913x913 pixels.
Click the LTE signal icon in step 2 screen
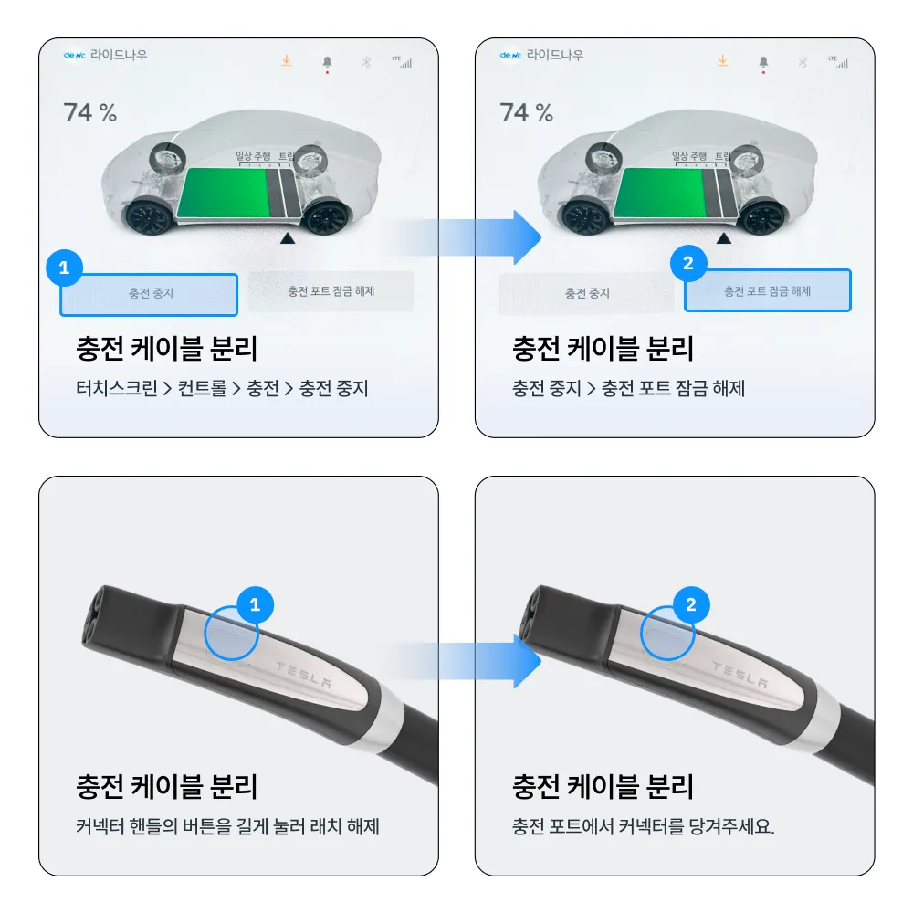[x=838, y=62]
